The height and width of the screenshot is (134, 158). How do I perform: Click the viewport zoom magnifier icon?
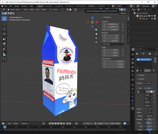pos(96,30)
